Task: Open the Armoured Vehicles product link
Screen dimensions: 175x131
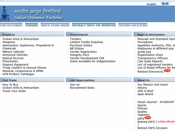Action: 15,55
